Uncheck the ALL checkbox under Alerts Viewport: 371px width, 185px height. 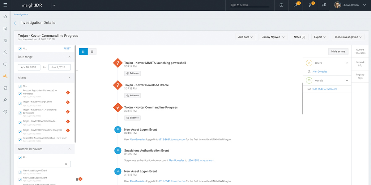pos(20,86)
